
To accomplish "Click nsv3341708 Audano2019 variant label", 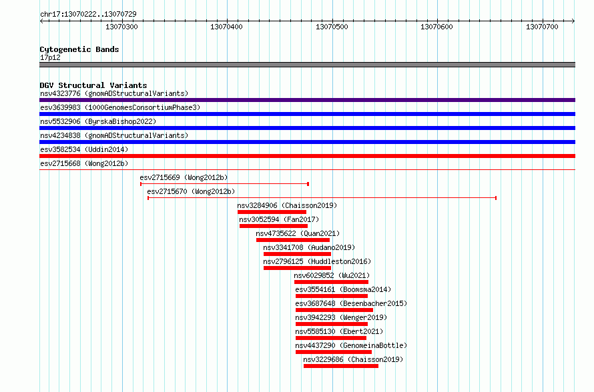I will point(309,247).
